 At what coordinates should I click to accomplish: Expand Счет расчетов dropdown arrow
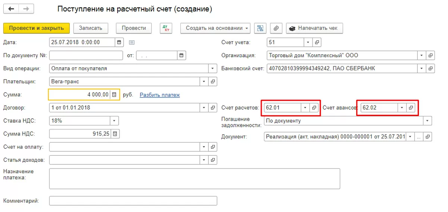coord(305,108)
